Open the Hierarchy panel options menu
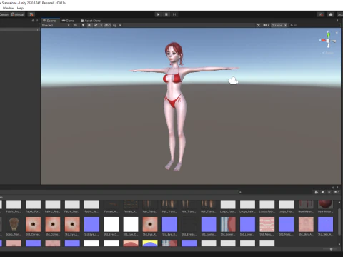This screenshot has height=257, width=343. tap(37, 21)
